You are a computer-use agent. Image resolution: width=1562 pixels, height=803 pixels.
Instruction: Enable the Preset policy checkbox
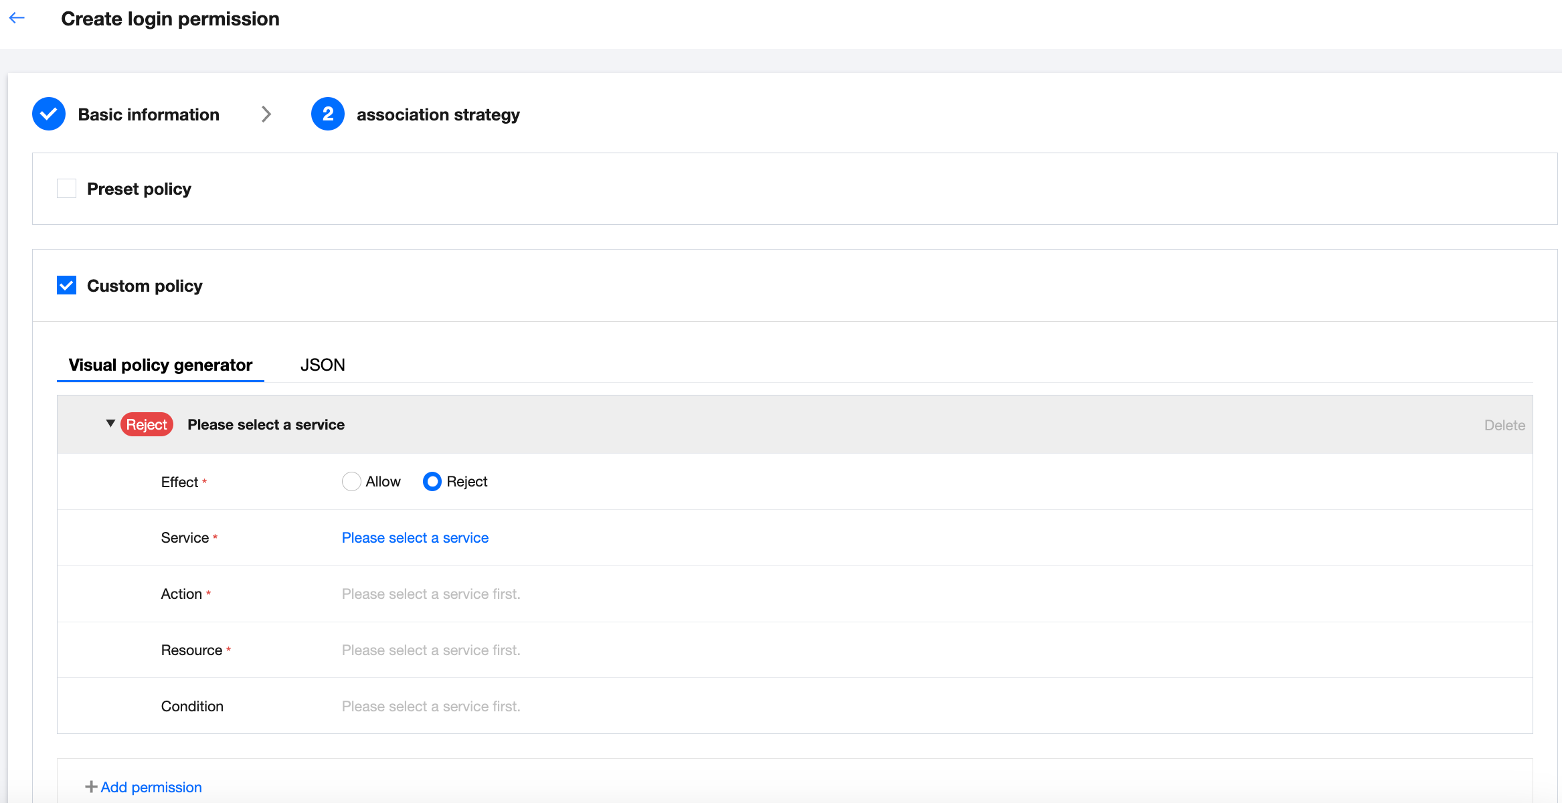(66, 188)
